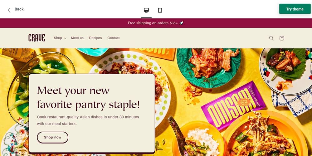The height and width of the screenshot is (156, 312).
Task: Click the Shop now button
Action: pos(52,137)
